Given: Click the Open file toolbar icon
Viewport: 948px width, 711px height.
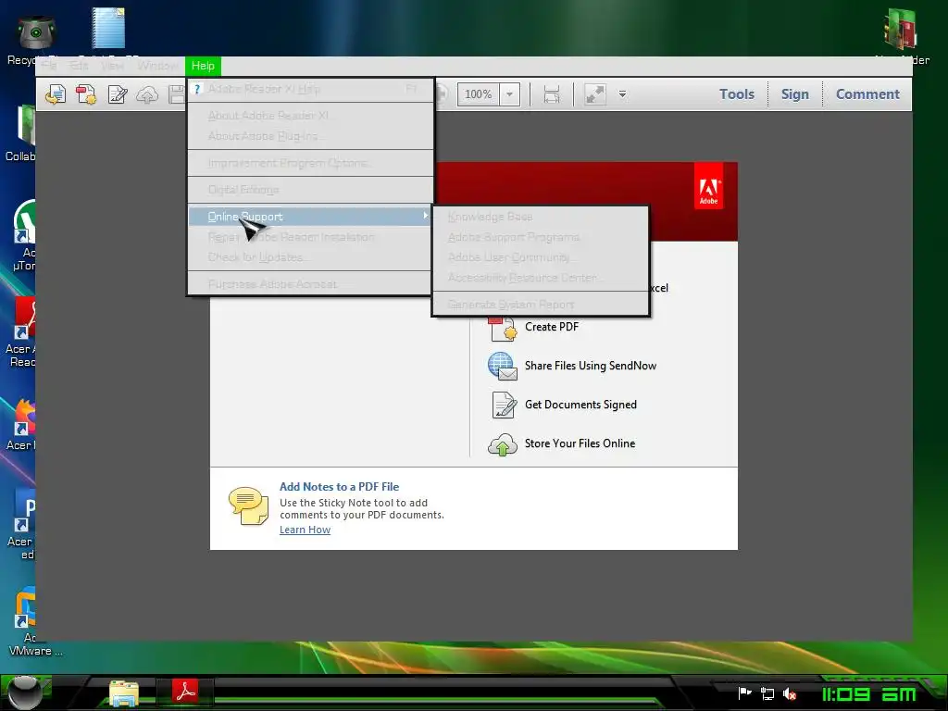Looking at the screenshot, I should pos(55,94).
